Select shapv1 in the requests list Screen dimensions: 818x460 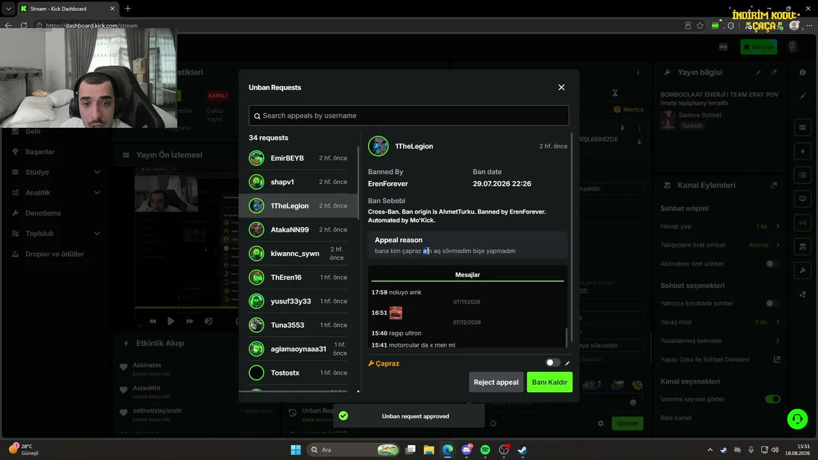298,182
